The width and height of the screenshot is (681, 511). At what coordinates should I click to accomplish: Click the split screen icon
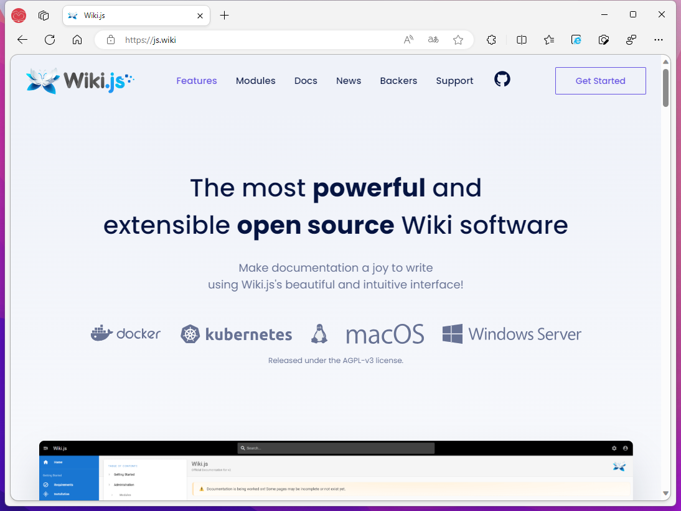coord(522,39)
